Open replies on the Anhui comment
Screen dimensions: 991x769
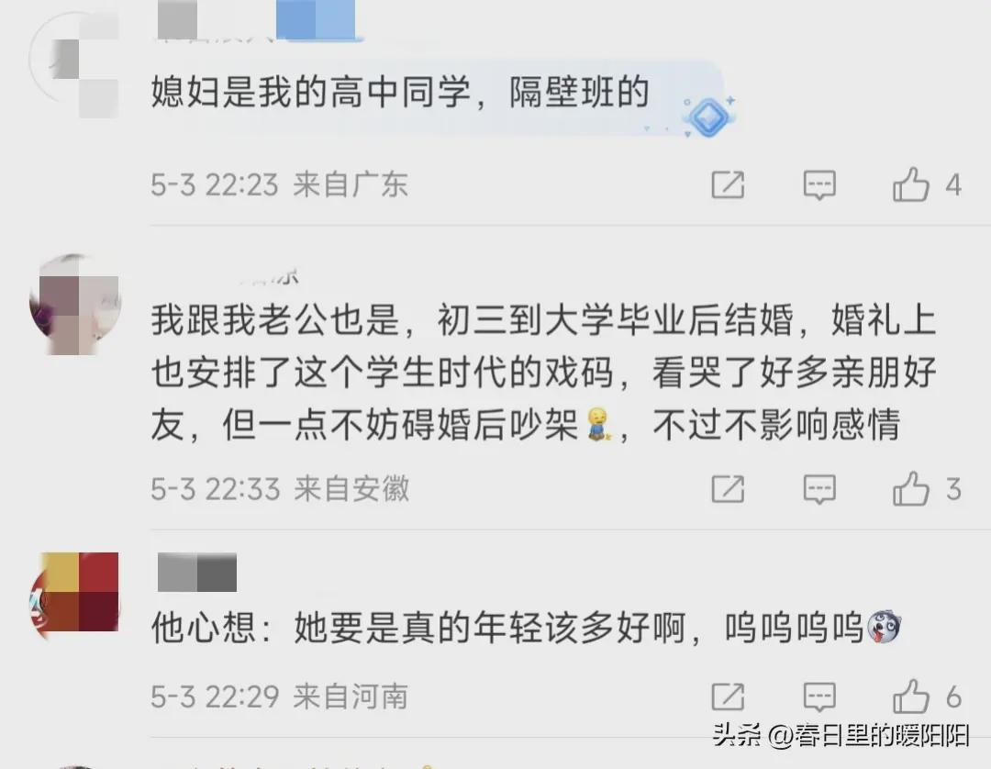pyautogui.click(x=819, y=489)
